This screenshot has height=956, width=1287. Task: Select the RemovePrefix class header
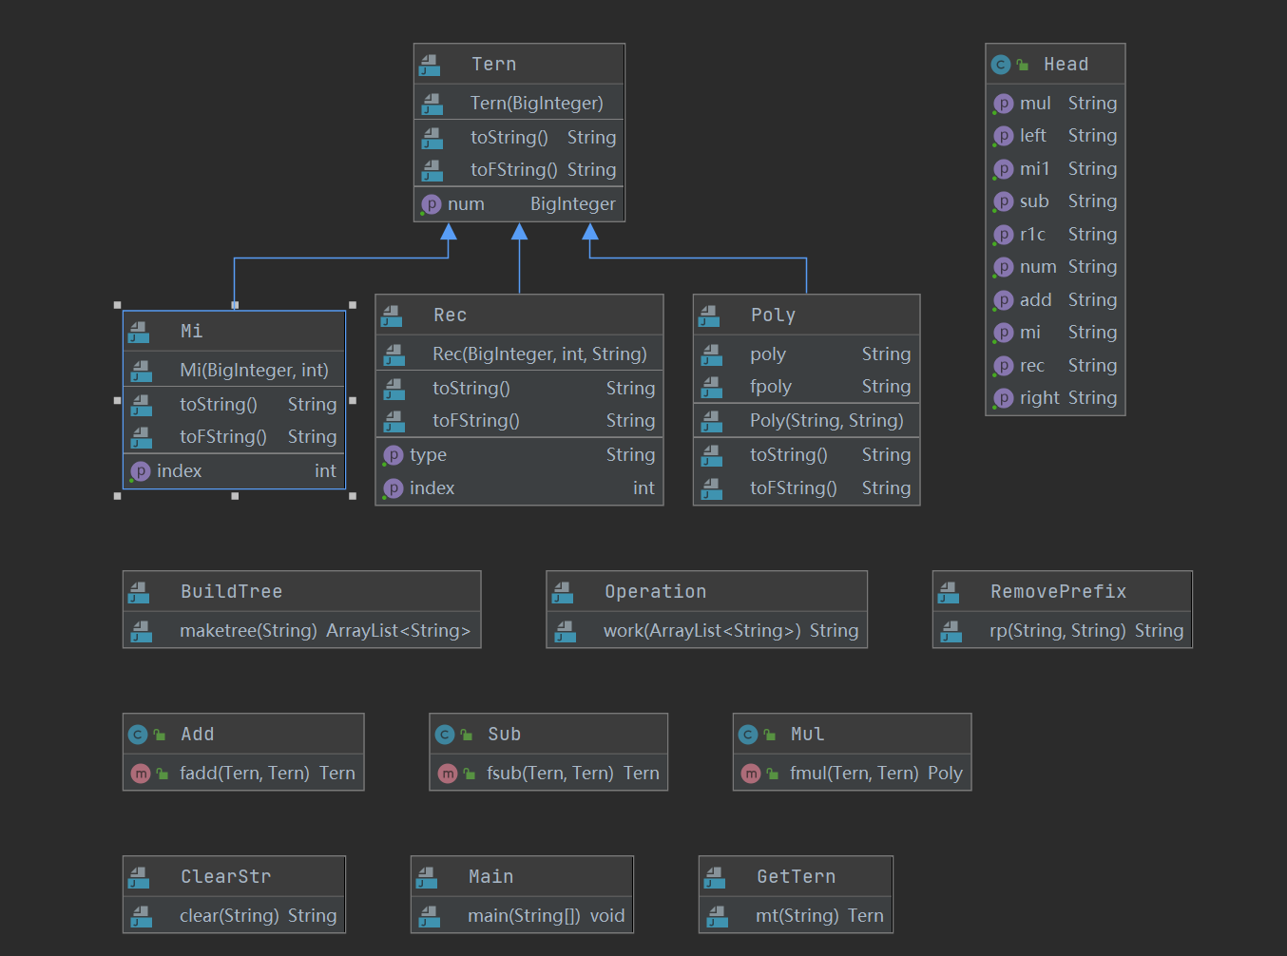(x=1062, y=591)
